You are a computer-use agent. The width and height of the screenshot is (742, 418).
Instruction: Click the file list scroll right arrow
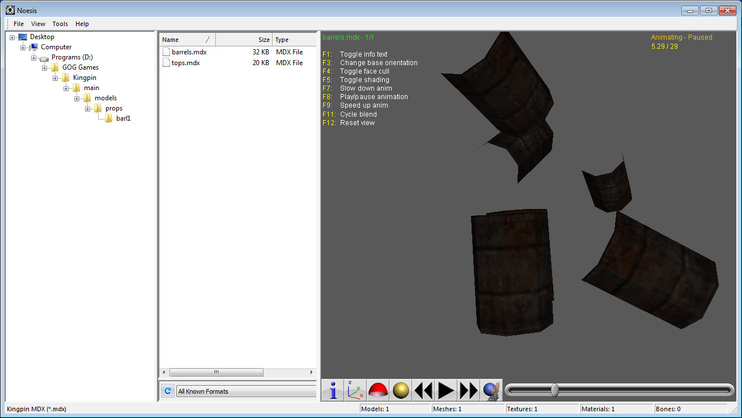coord(312,372)
